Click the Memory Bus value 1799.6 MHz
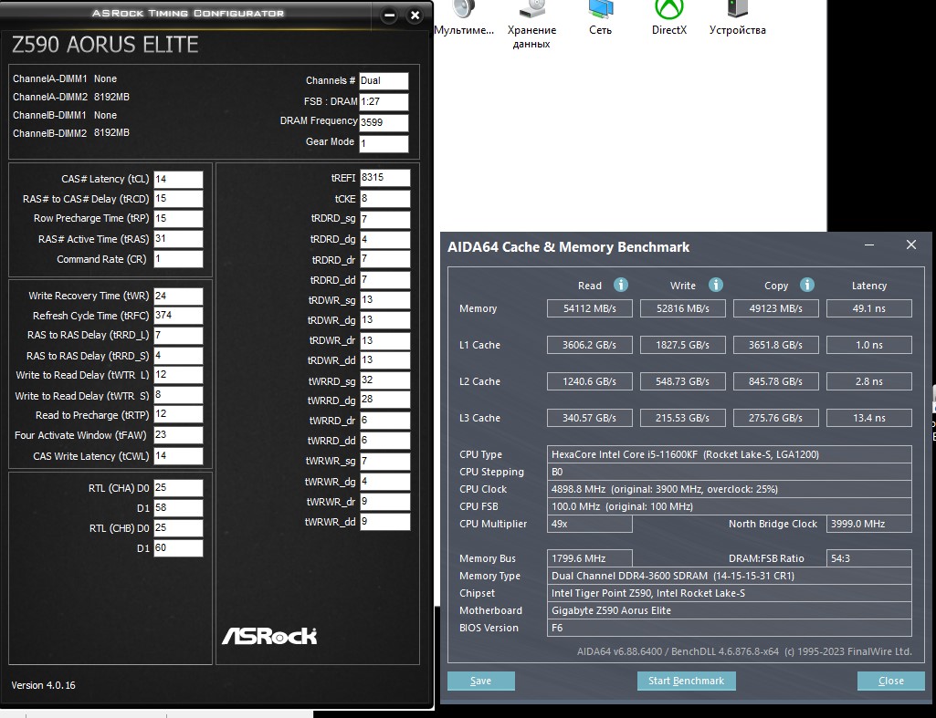Viewport: 936px width, 718px height. click(x=589, y=558)
